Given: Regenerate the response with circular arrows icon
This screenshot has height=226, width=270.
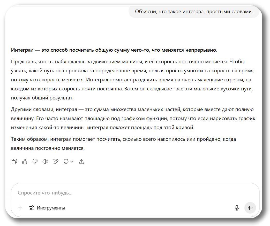Looking at the screenshot, I should click(x=66, y=162).
